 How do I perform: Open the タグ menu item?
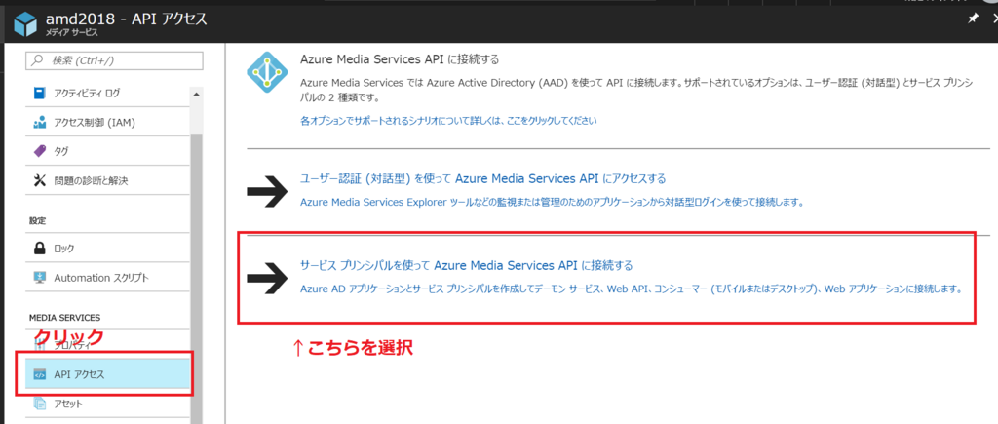point(109,151)
